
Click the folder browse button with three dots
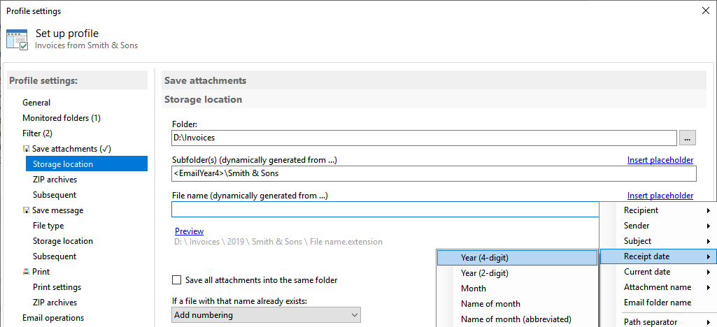tap(688, 138)
